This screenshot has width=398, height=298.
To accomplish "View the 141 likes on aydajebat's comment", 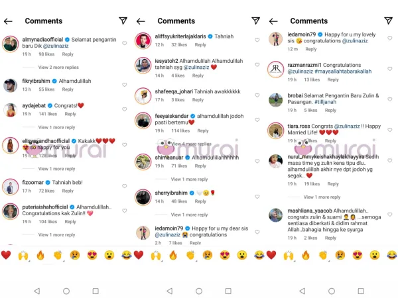I will tap(47, 114).
